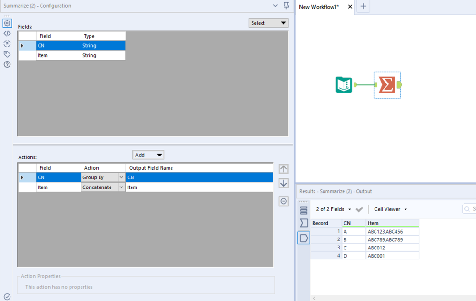Edit Output Field Name Item
The image size is (476, 301).
point(199,187)
